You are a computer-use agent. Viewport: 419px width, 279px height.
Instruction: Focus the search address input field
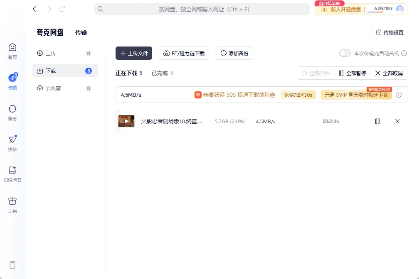coord(202,9)
